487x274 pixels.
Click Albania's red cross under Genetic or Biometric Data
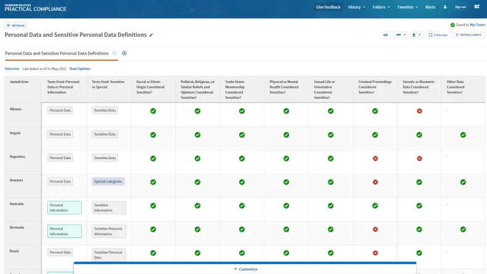tap(419, 111)
